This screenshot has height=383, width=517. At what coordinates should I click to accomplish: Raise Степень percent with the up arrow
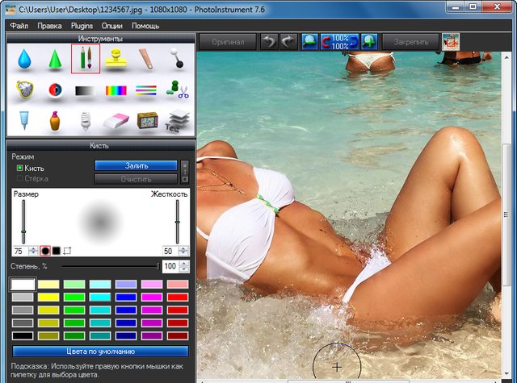(x=183, y=263)
